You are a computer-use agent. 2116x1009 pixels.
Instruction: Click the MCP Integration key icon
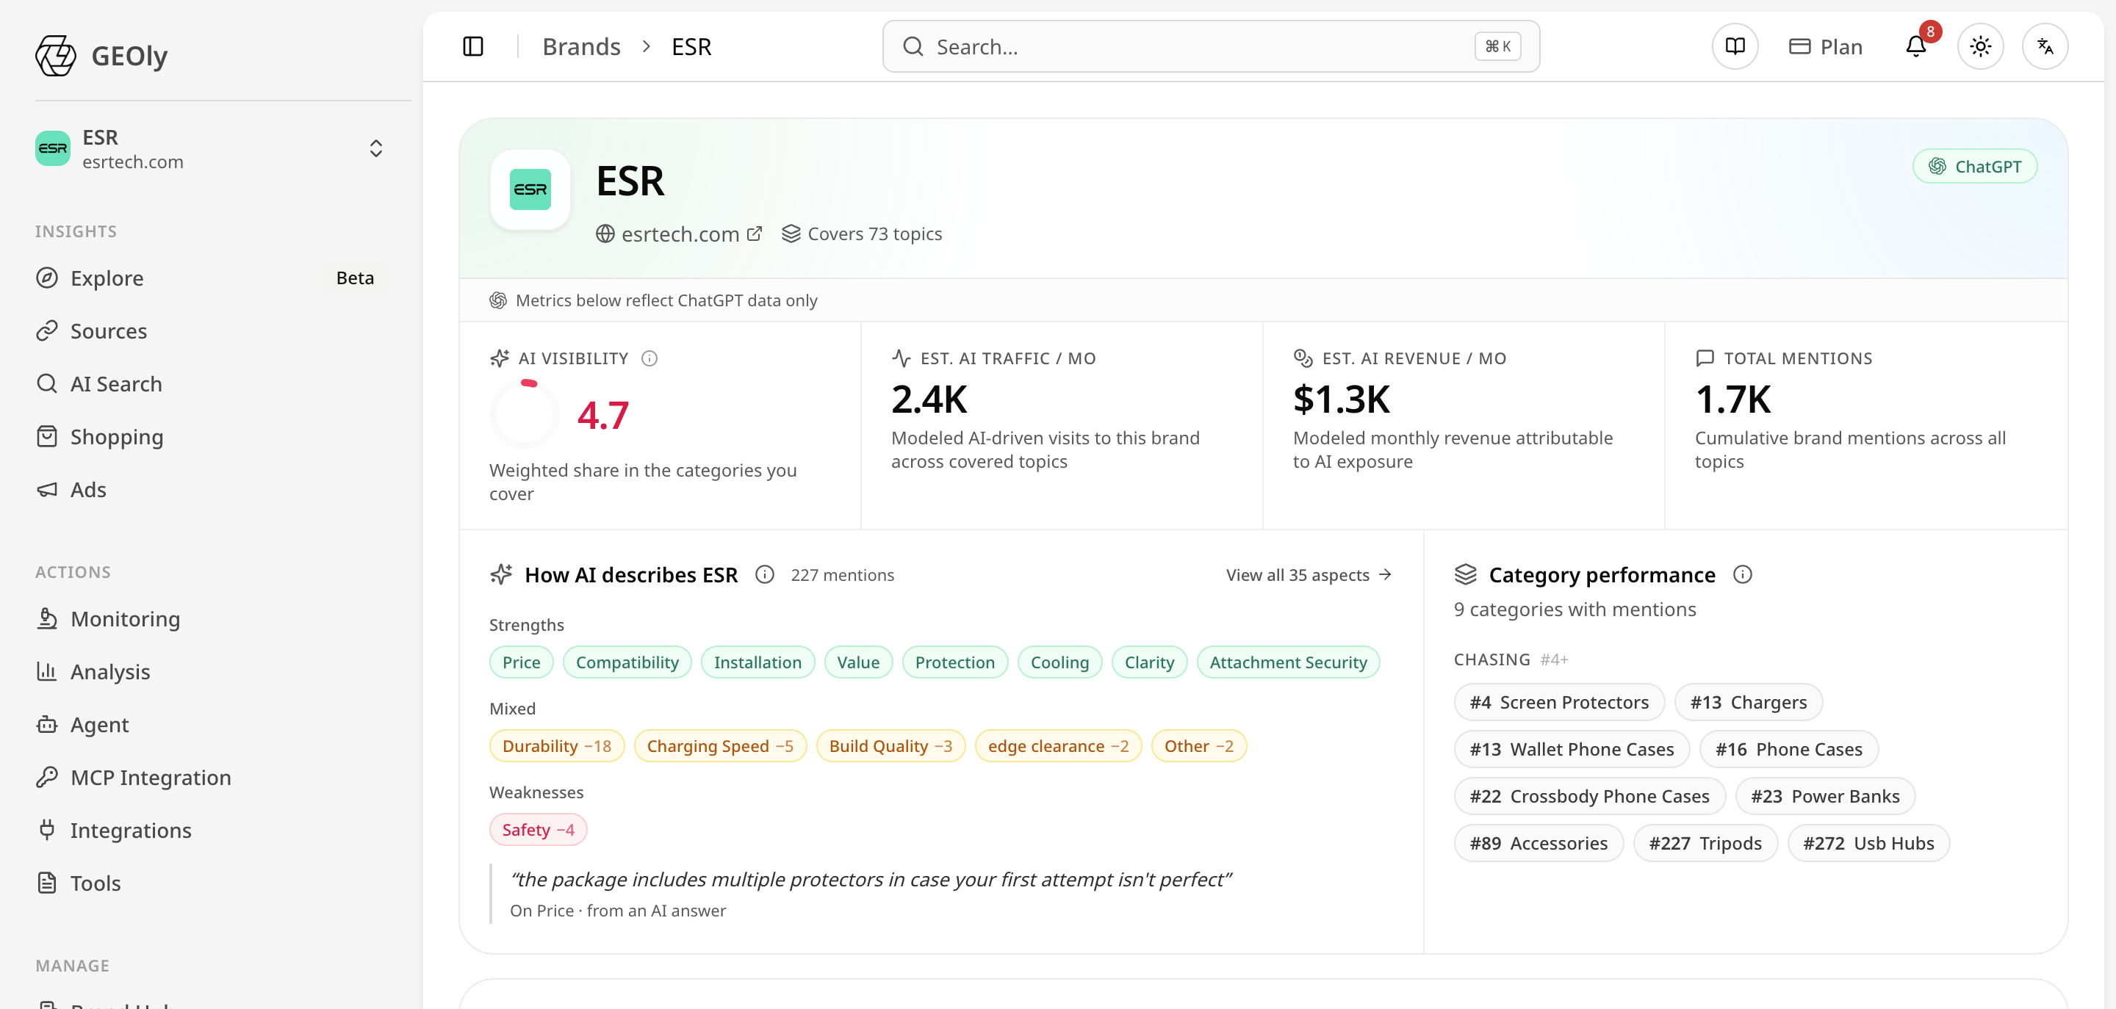point(47,777)
